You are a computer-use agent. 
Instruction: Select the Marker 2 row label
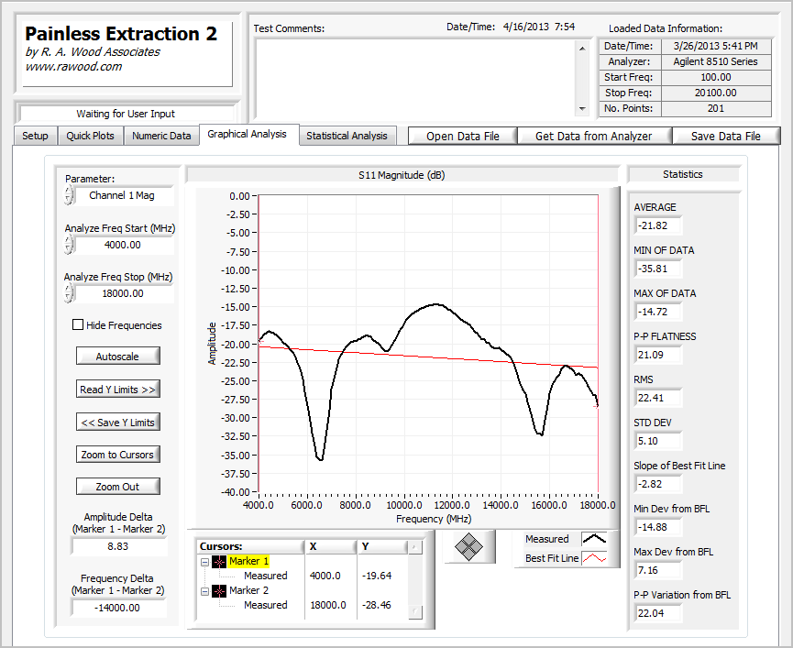coord(248,590)
